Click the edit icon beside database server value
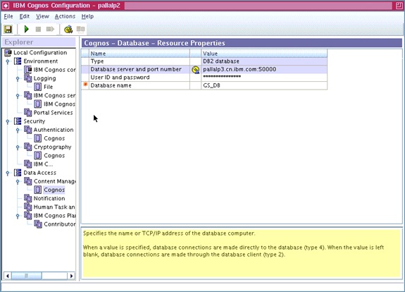This screenshot has width=405, height=292. tap(196, 70)
